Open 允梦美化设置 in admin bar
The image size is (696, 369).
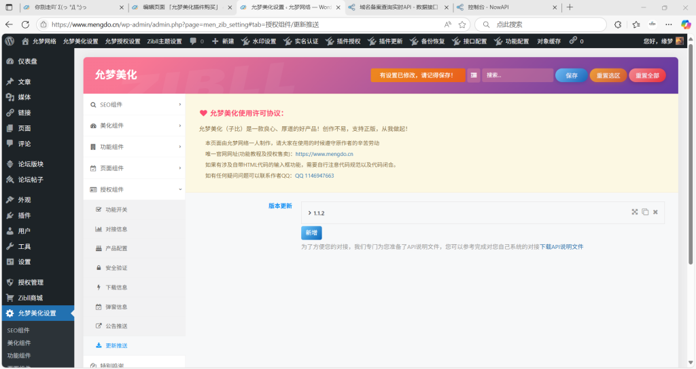tap(80, 41)
